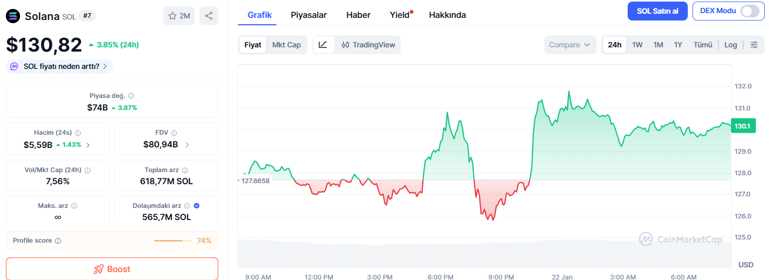Screen dimensions: 769x280
Task: Open info icon next to Profile score
Action: tap(58, 241)
